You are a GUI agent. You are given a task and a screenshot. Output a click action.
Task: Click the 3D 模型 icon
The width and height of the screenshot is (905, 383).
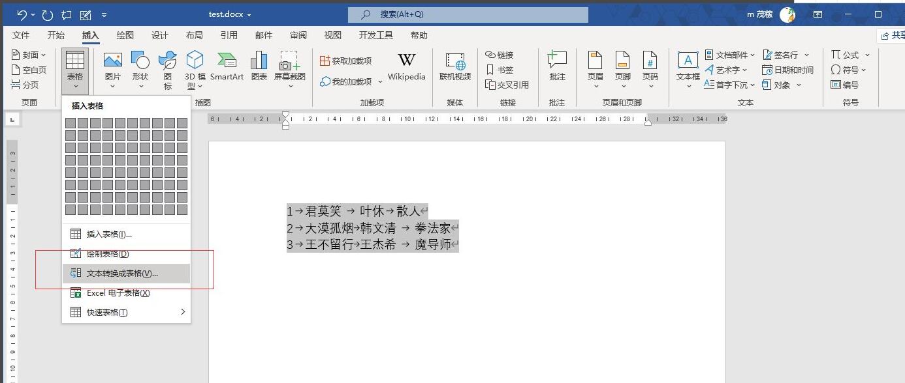point(195,61)
